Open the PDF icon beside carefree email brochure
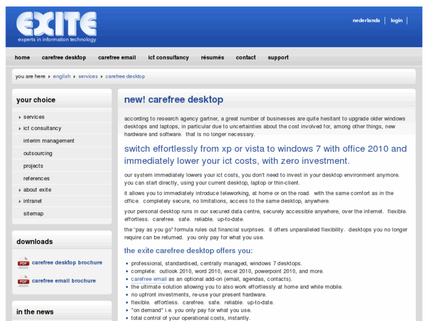428x321 pixels. (24, 281)
